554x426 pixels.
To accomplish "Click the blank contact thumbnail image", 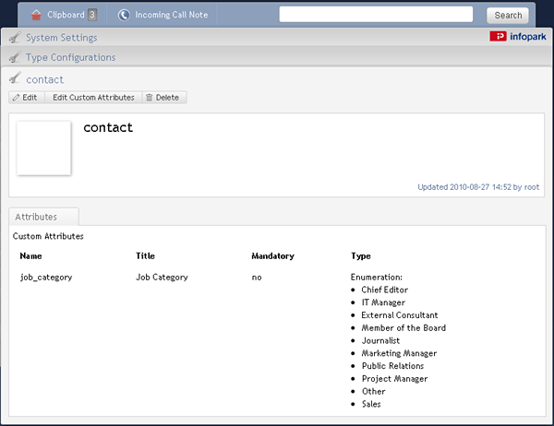I will pyautogui.click(x=43, y=148).
